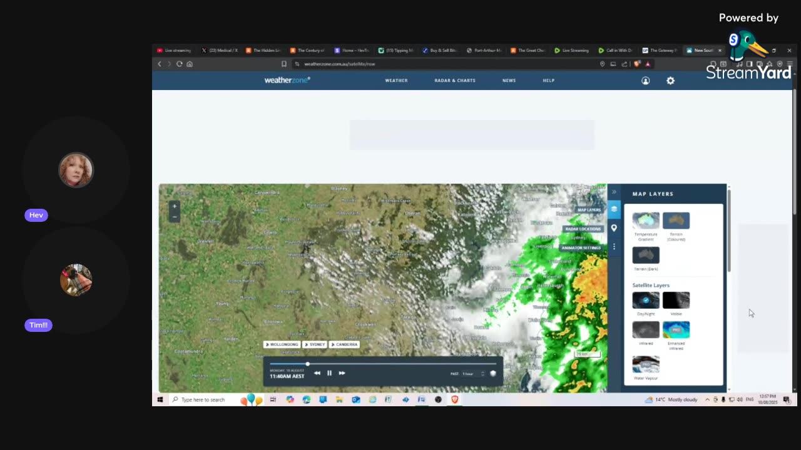Pause the satellite animation

329,373
